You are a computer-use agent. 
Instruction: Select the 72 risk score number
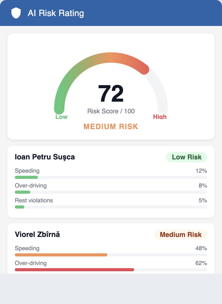point(111,93)
